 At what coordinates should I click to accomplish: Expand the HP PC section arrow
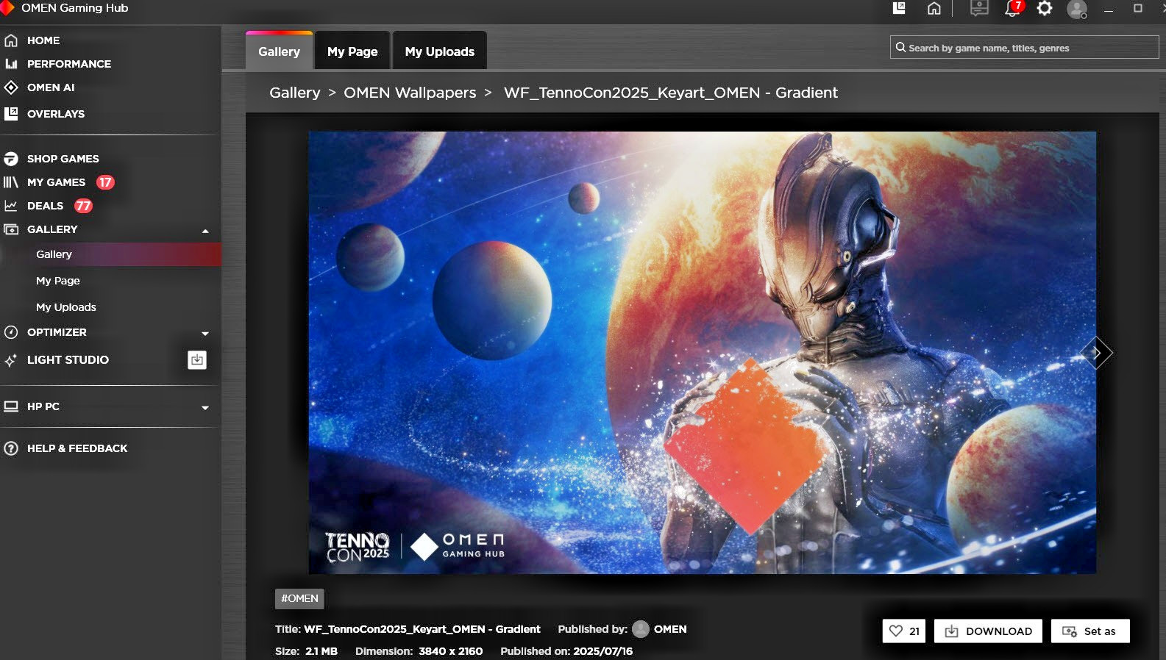tap(205, 408)
